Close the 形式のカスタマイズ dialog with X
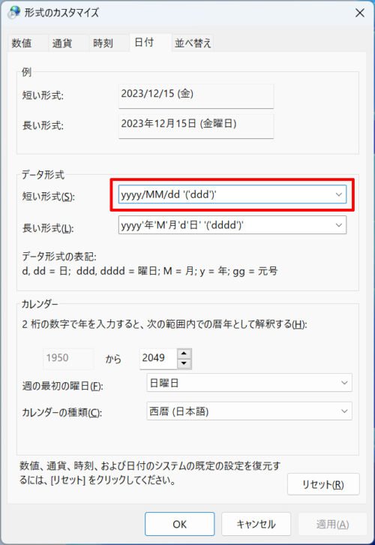Viewport: 375px width, 545px height. point(360,13)
